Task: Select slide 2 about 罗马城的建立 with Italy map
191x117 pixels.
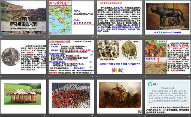Action: [x=71, y=17]
